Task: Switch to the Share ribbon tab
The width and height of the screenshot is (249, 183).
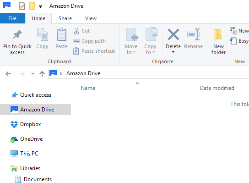Action: point(65,18)
